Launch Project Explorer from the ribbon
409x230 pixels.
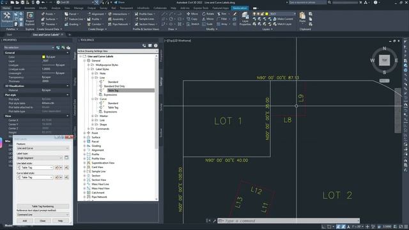[30, 19]
